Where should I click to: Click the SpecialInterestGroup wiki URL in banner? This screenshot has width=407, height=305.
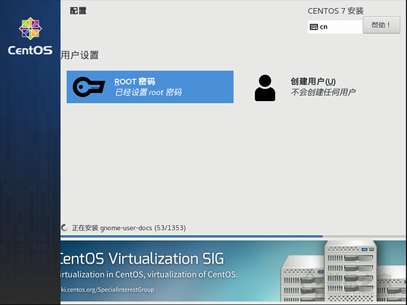click(x=107, y=290)
